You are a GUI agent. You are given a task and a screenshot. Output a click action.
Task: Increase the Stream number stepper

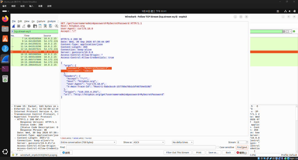247,141
